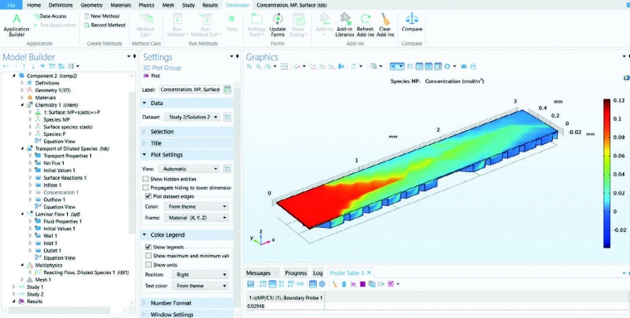Click the color legend bar
Viewport: 630px width, 318px height.
607,173
